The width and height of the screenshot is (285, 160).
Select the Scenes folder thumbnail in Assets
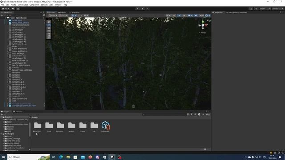[83, 127]
